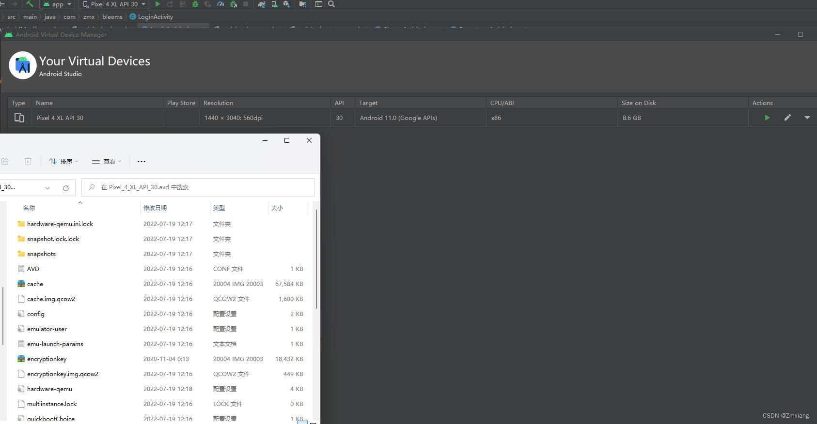Select the src breadcrumb segment
The height and width of the screenshot is (424, 817).
(x=11, y=16)
